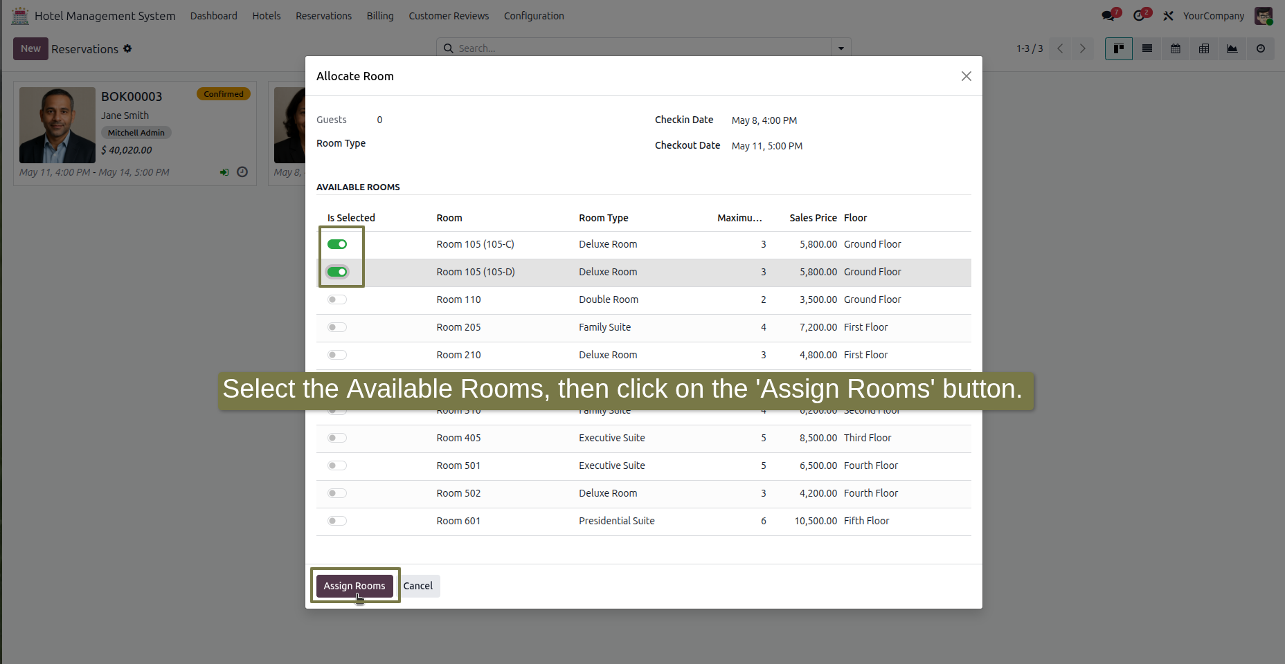The height and width of the screenshot is (664, 1285).
Task: Switch to kanban view
Action: [x=1119, y=48]
